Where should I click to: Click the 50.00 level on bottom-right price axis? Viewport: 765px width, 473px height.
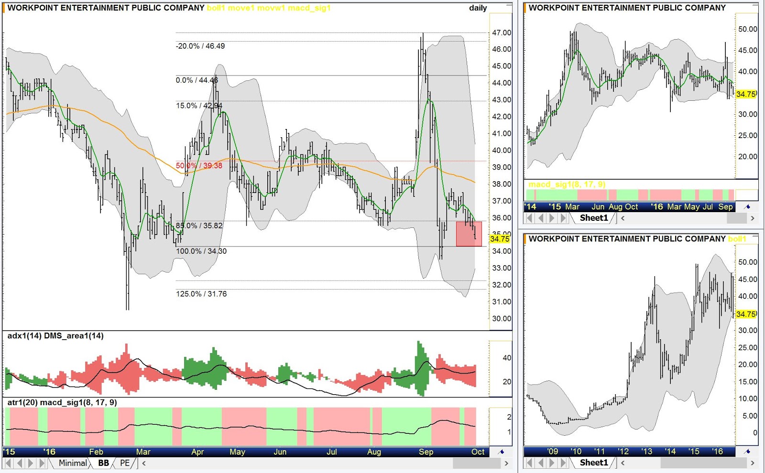(x=748, y=262)
